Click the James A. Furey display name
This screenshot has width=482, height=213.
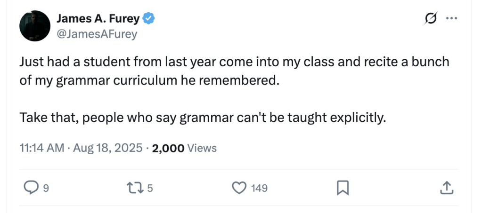[x=98, y=19]
